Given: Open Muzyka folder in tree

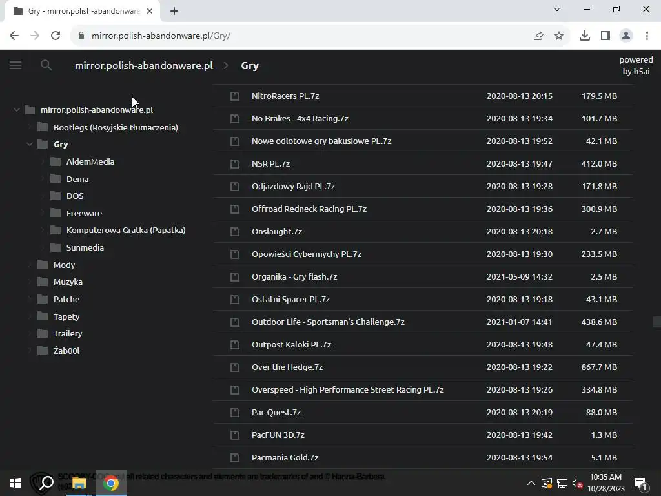Looking at the screenshot, I should tap(68, 282).
